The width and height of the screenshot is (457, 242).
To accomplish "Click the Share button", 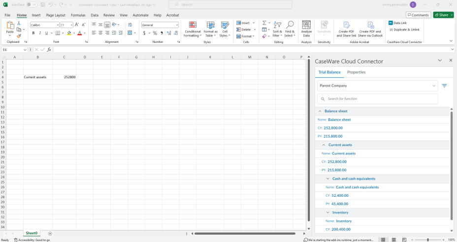I will 443,15.
